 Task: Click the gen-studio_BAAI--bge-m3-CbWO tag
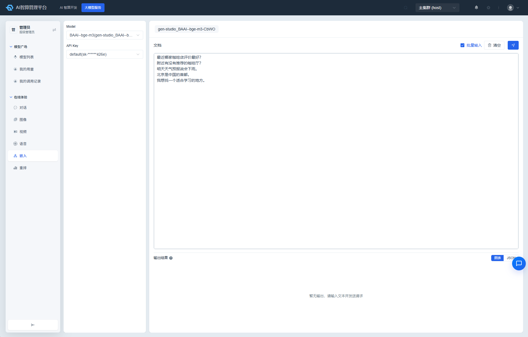tap(187, 29)
